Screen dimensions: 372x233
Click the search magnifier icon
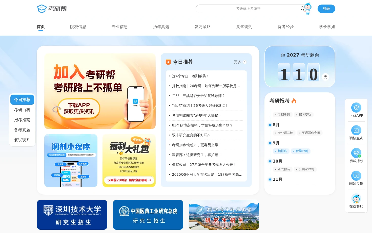point(302,9)
